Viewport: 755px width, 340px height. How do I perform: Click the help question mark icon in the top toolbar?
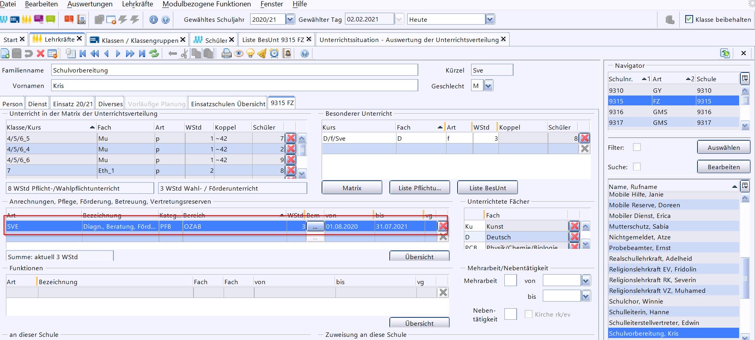click(x=166, y=19)
